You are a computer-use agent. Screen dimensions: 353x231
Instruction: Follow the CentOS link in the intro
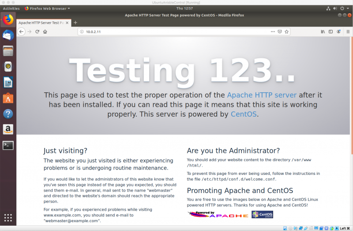pyautogui.click(x=244, y=114)
